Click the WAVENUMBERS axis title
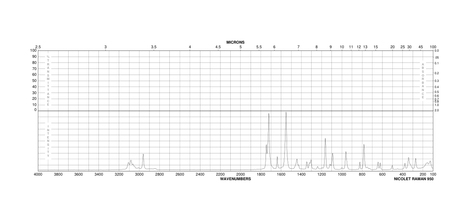Image resolution: width=469 pixels, height=202 pixels. tap(236, 179)
